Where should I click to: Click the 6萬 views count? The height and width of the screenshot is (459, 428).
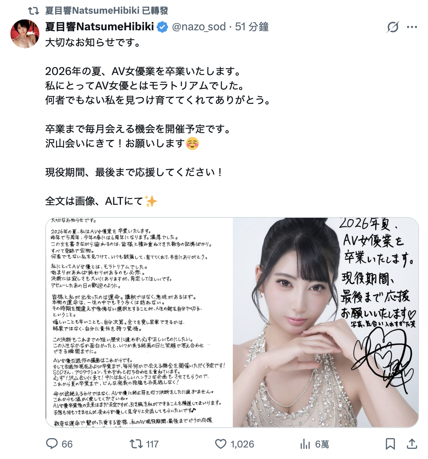322,444
